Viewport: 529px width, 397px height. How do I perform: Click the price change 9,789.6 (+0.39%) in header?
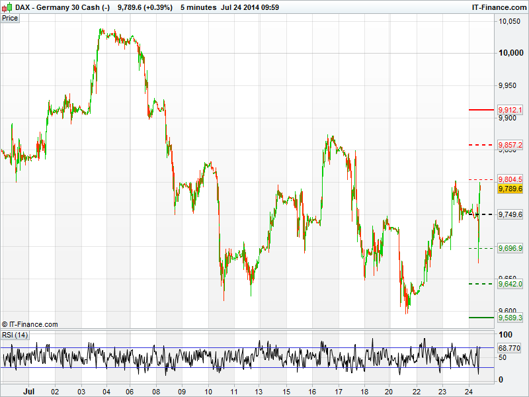144,7
